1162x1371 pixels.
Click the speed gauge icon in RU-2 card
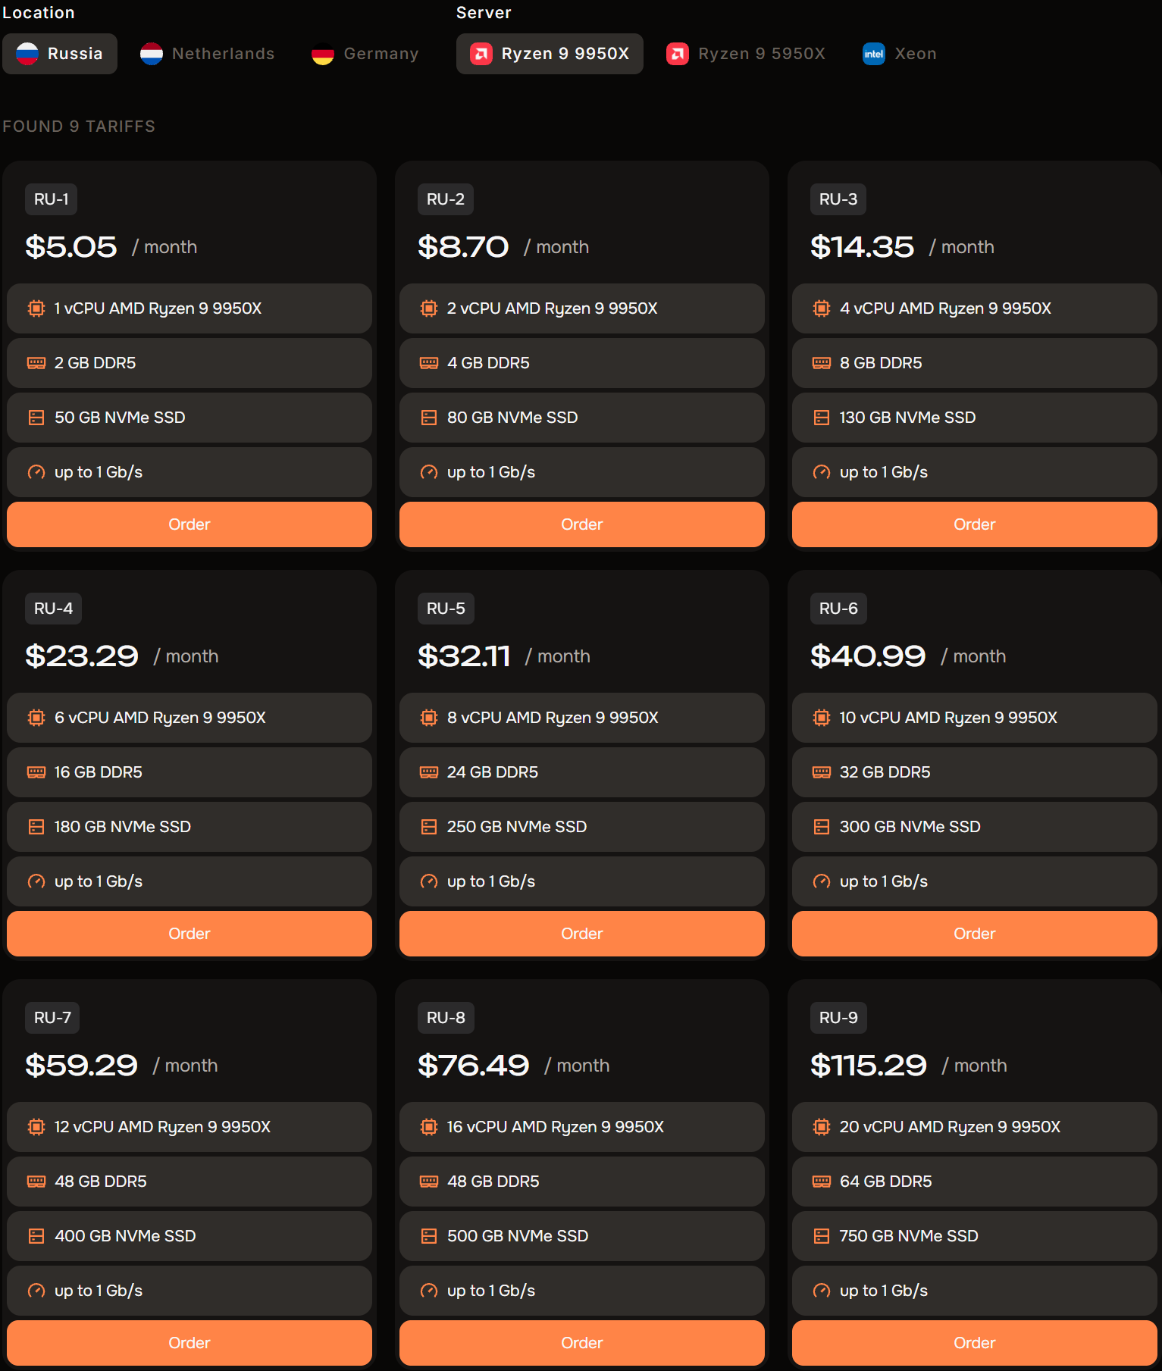pos(429,472)
